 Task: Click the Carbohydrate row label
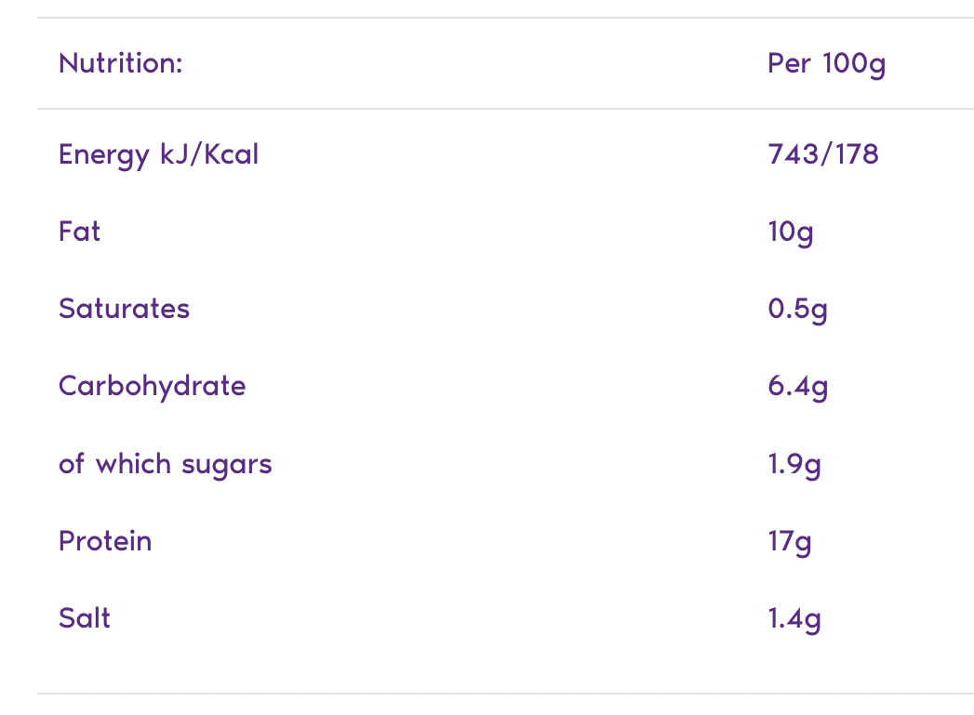152,386
